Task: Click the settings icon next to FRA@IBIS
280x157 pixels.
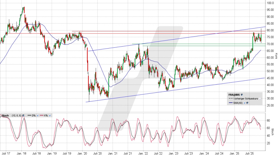Action: pyautogui.click(x=242, y=95)
